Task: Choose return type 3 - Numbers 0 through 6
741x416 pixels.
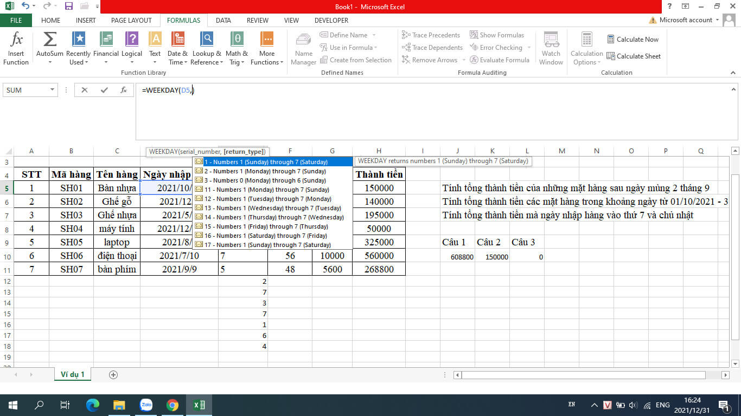Action: [272, 180]
